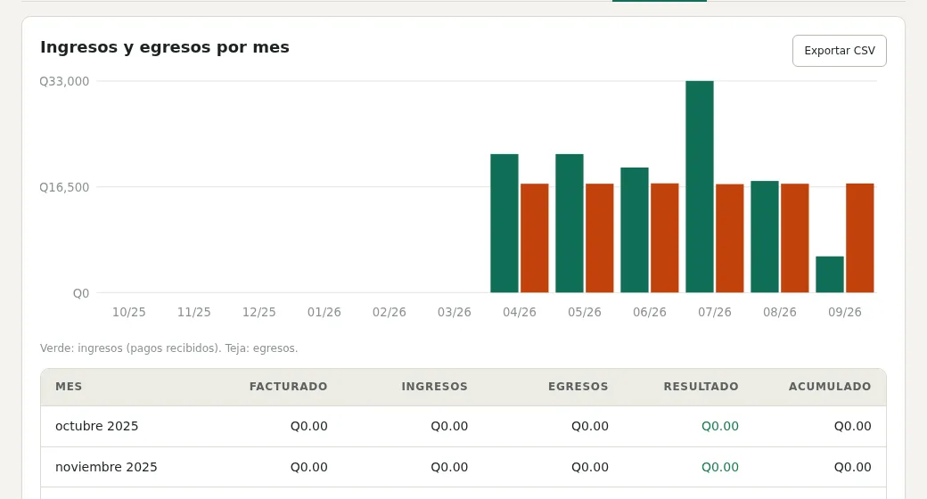Select the green ingresos bar for 06/26
The height and width of the screenshot is (499, 927).
click(x=635, y=230)
